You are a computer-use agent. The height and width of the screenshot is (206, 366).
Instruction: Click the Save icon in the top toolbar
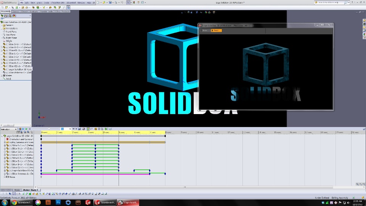[110, 2]
